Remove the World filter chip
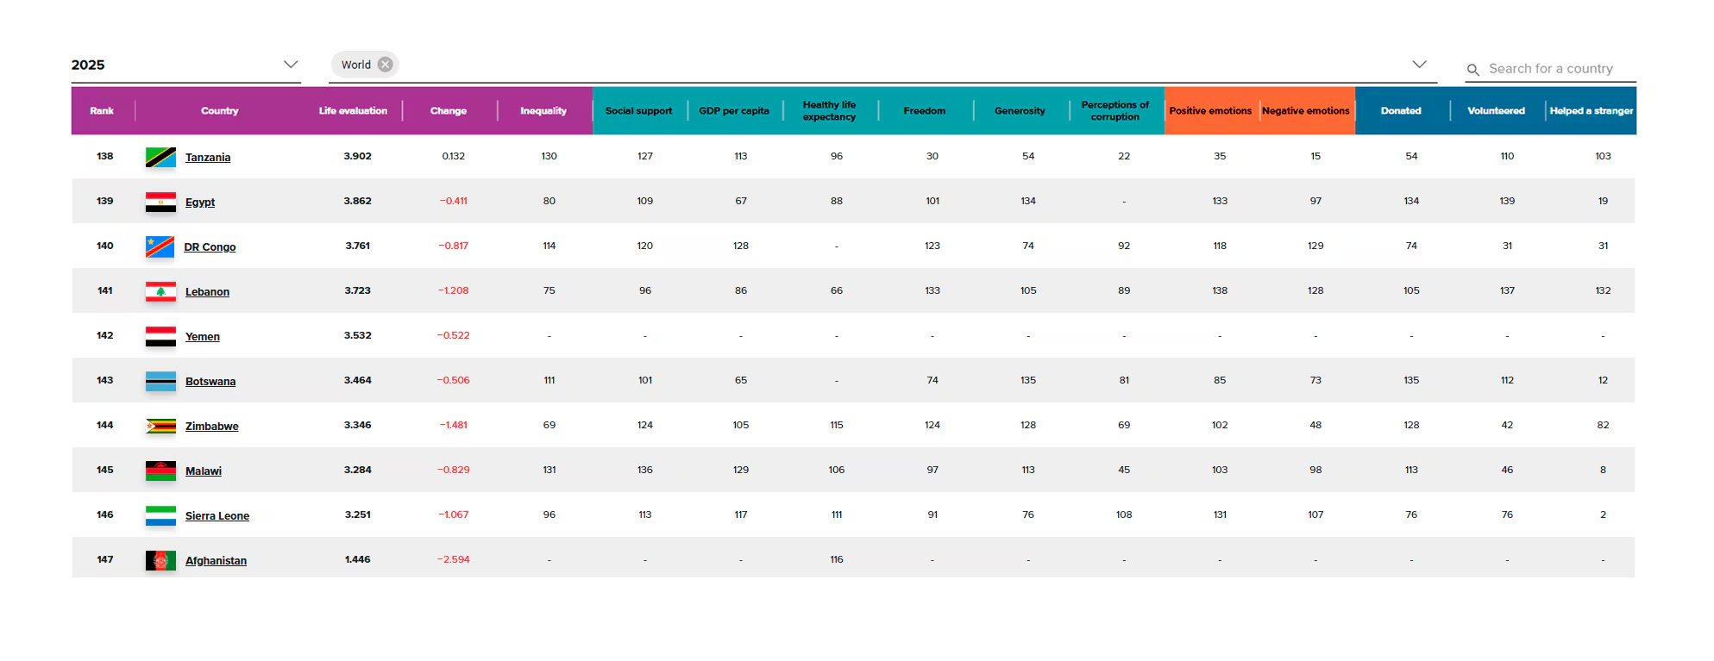Viewport: 1714px width, 661px height. point(386,65)
